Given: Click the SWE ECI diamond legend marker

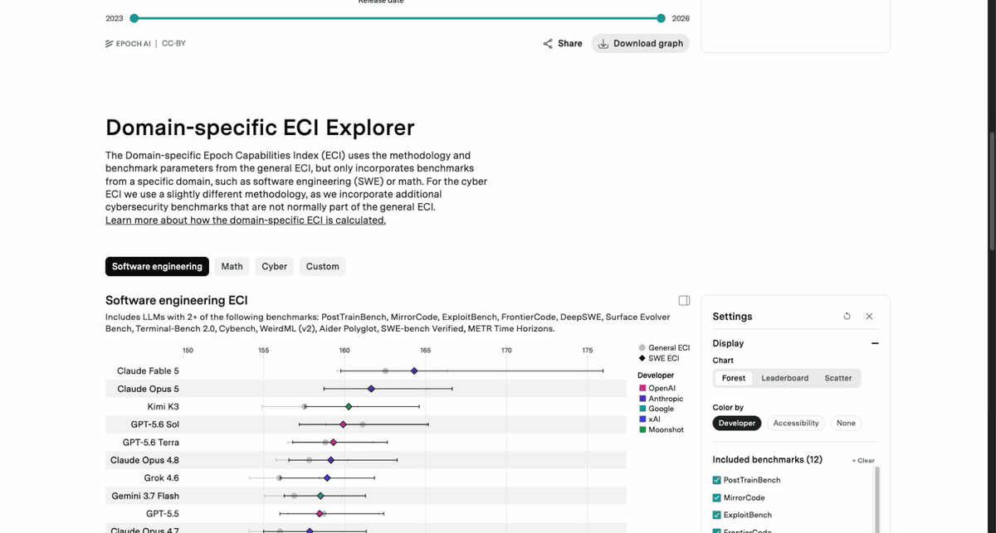Looking at the screenshot, I should 642,358.
